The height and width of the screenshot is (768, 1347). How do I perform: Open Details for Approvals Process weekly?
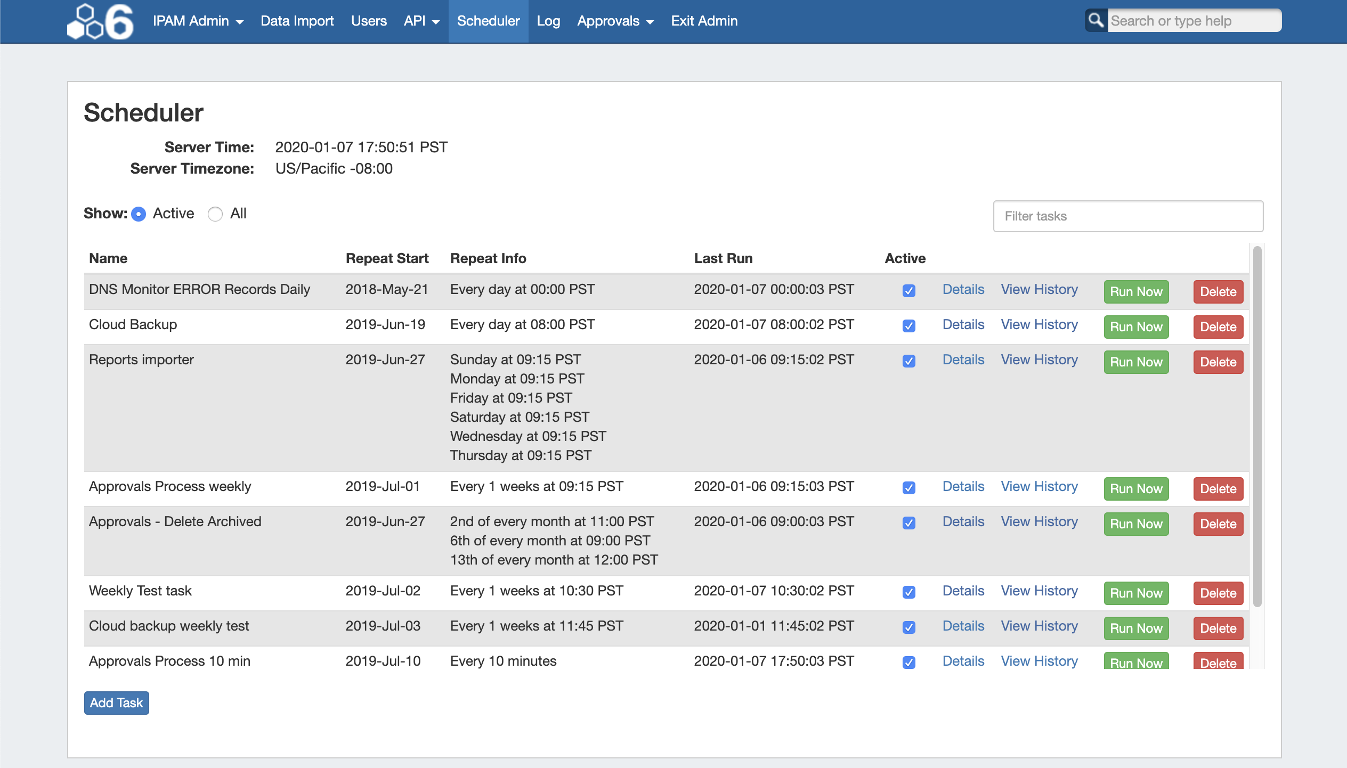point(963,486)
